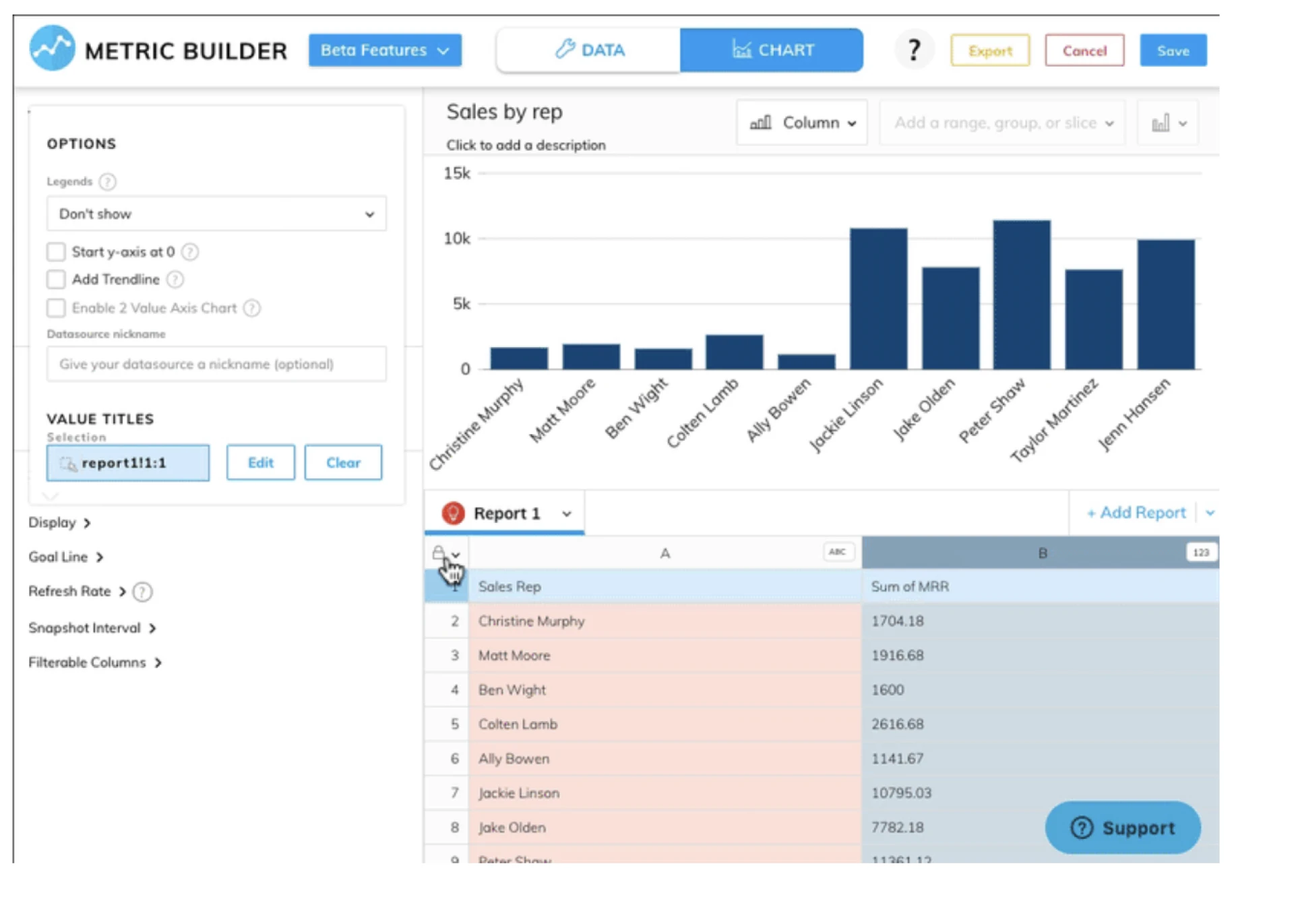The width and height of the screenshot is (1294, 897).
Task: Click the Legends help icon
Action: 107,182
